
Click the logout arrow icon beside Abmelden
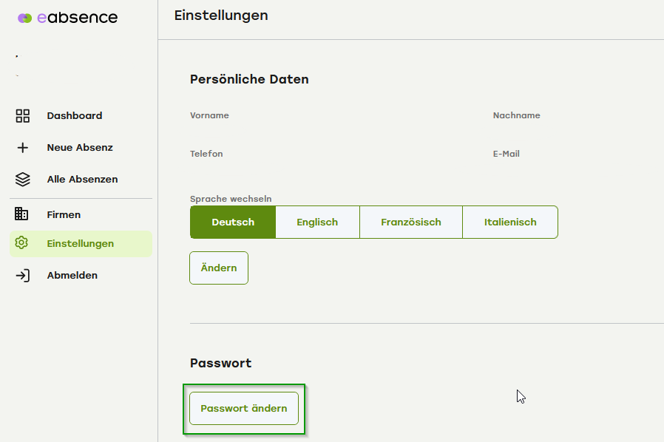click(x=22, y=275)
